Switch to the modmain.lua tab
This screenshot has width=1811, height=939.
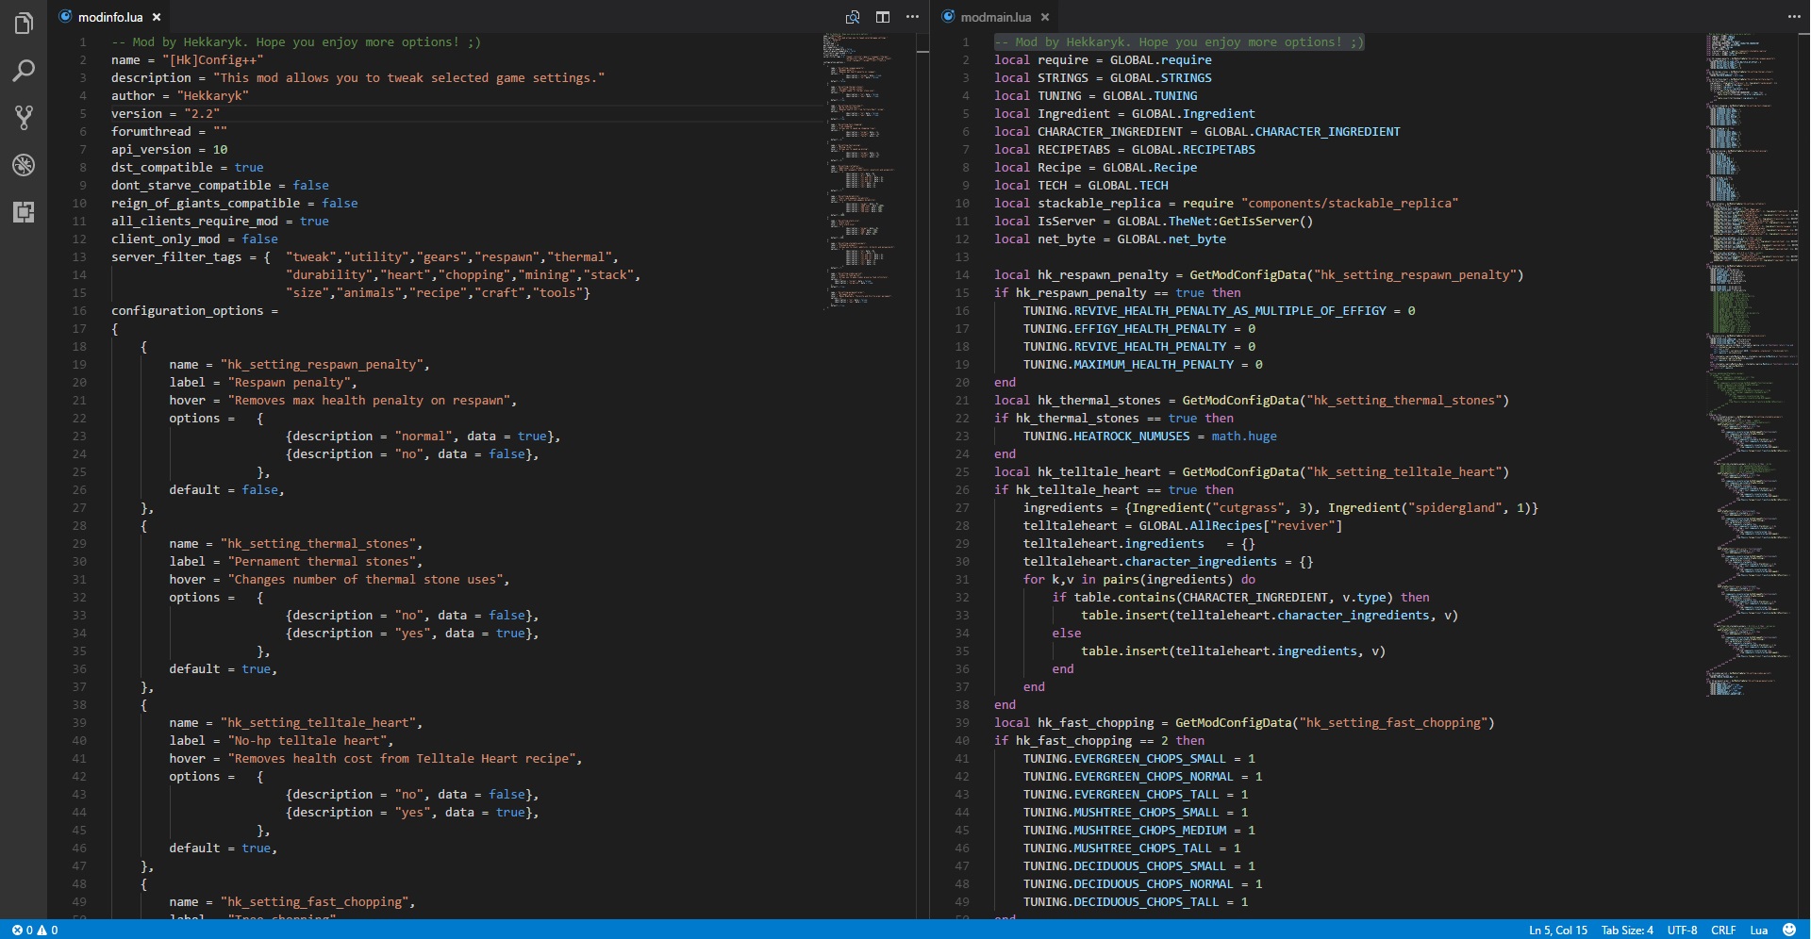point(995,17)
